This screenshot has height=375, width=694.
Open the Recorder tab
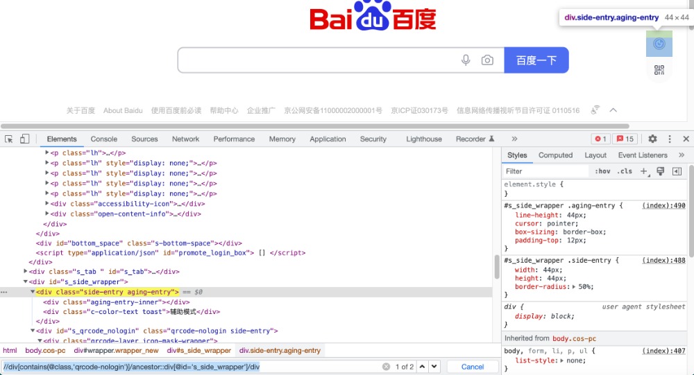475,139
